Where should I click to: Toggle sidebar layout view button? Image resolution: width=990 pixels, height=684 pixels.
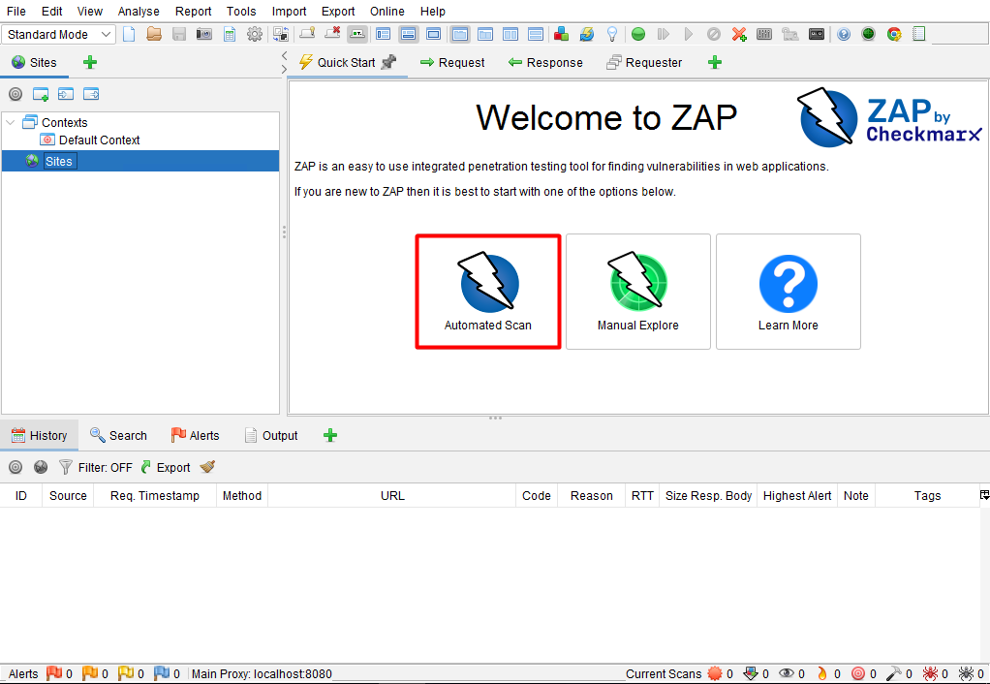tap(384, 34)
